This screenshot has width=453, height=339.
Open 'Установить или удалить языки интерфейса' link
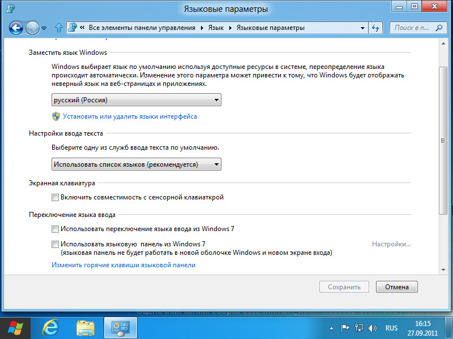pos(130,116)
